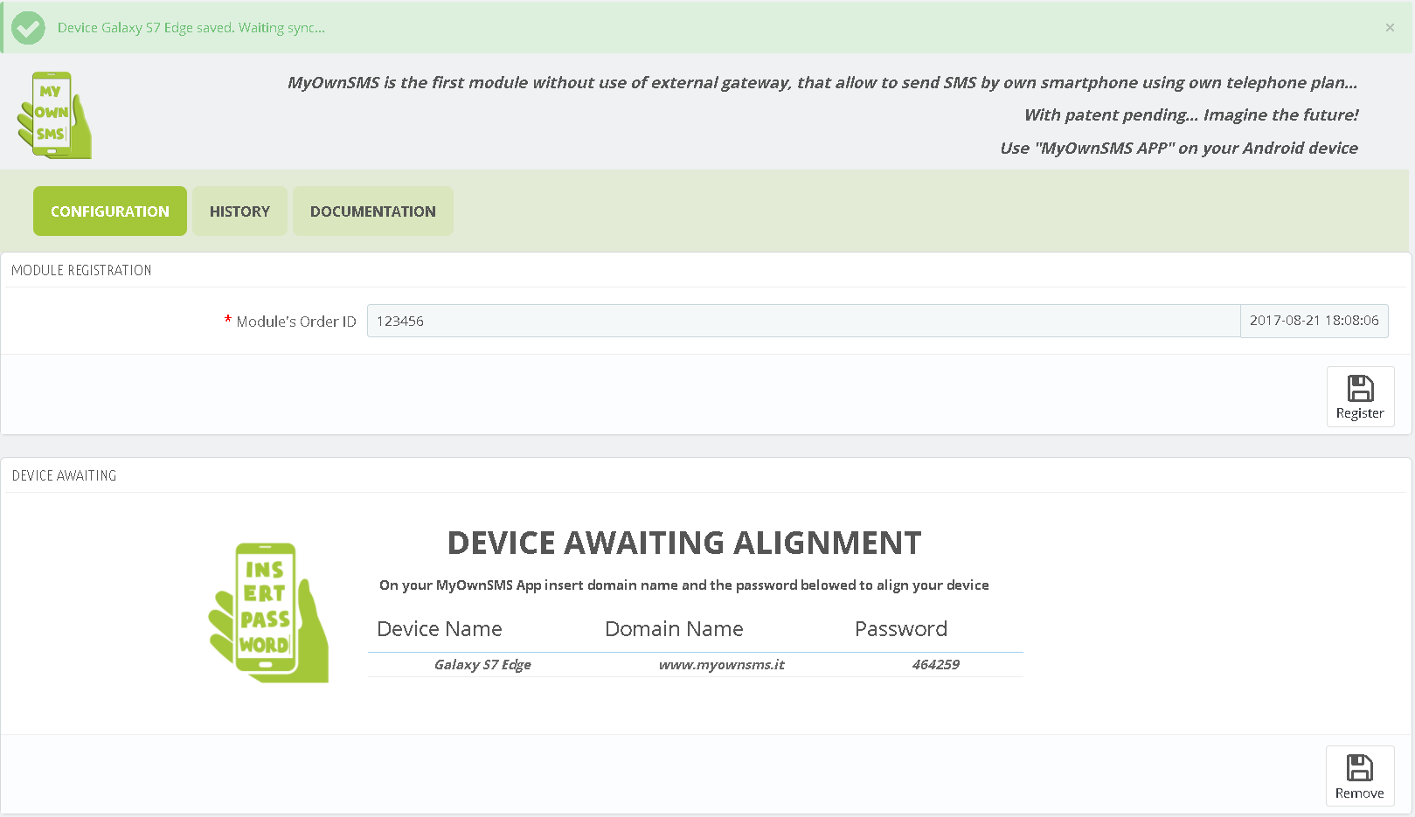1415x817 pixels.
Task: Click the green success checkmark icon
Action: 28,28
